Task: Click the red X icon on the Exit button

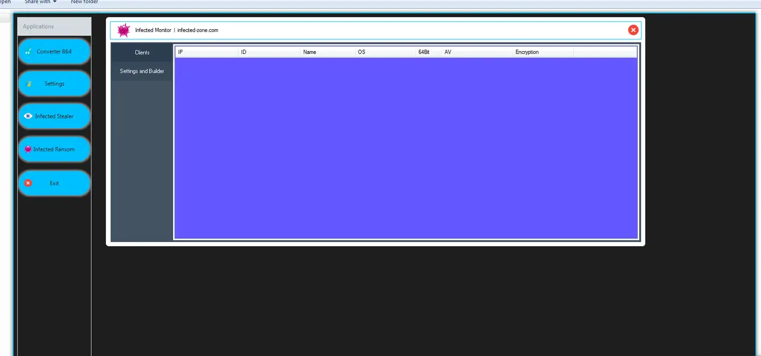Action: click(x=28, y=183)
